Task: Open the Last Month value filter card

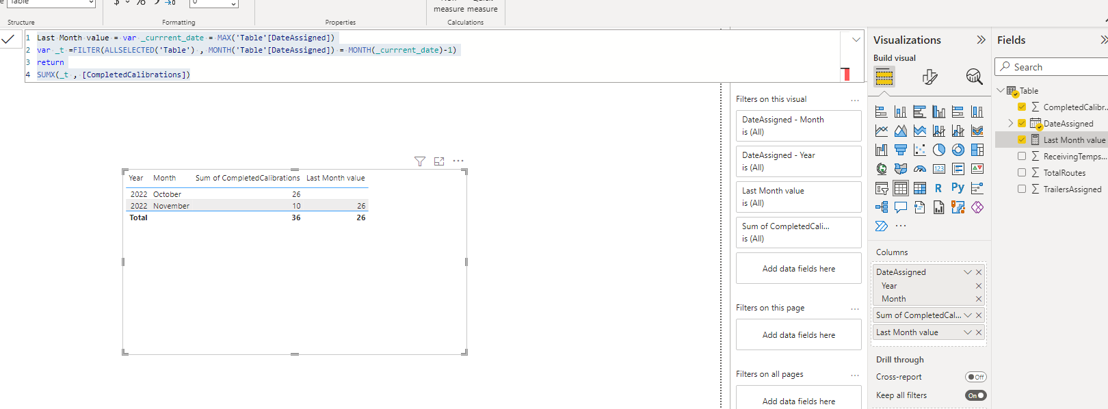Action: [x=799, y=197]
